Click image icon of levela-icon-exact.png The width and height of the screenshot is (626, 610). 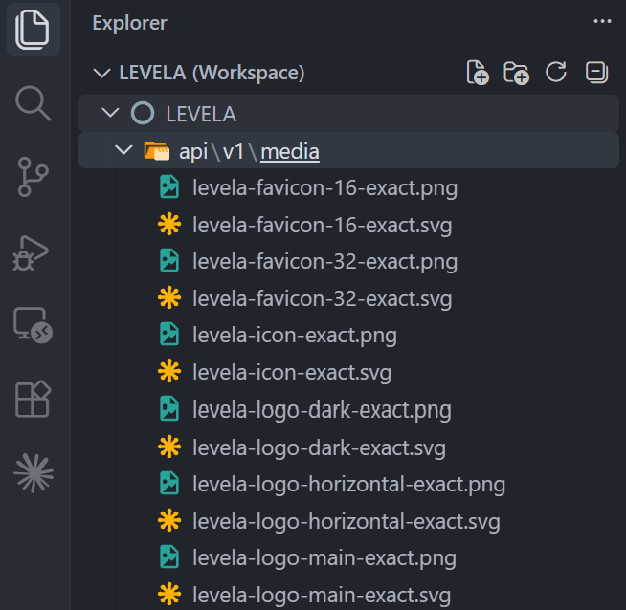pyautogui.click(x=169, y=334)
